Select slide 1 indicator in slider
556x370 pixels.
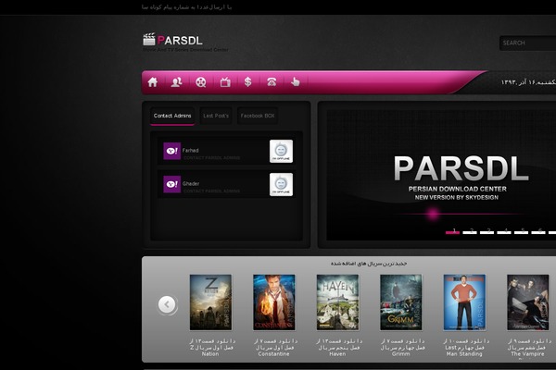click(x=453, y=231)
